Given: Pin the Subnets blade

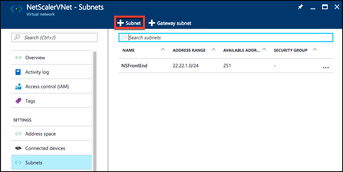Looking at the screenshot, I should pos(300,7).
